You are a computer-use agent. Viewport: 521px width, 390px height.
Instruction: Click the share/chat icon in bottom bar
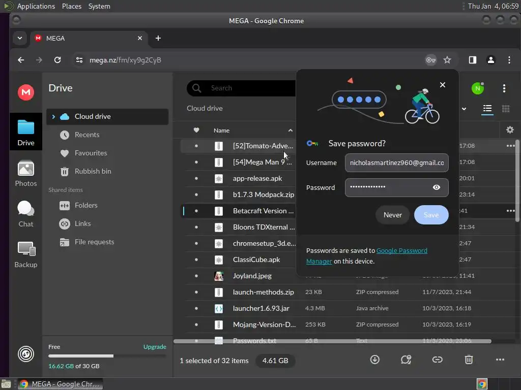click(406, 360)
